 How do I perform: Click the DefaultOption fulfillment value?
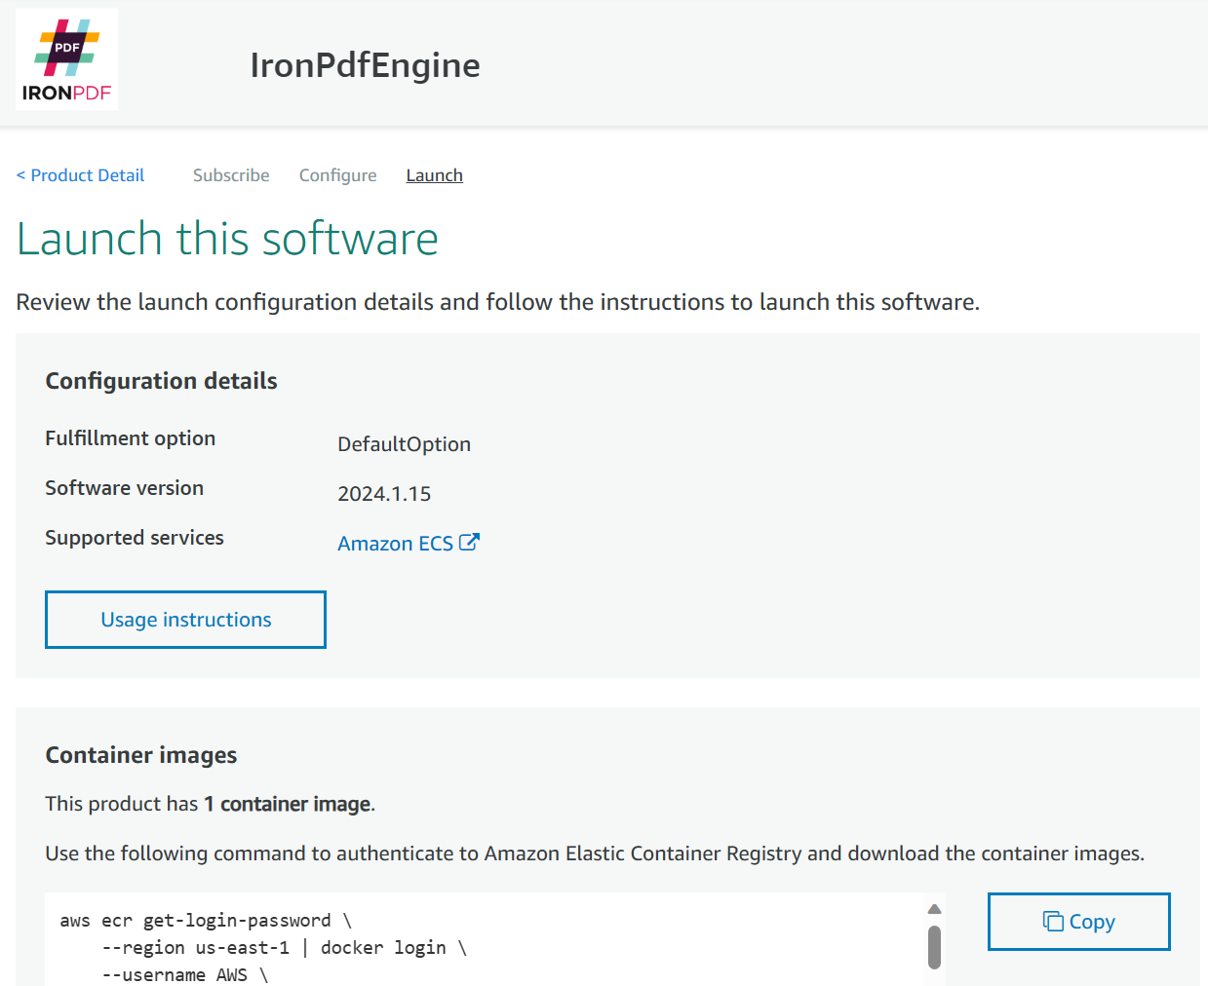(x=404, y=444)
